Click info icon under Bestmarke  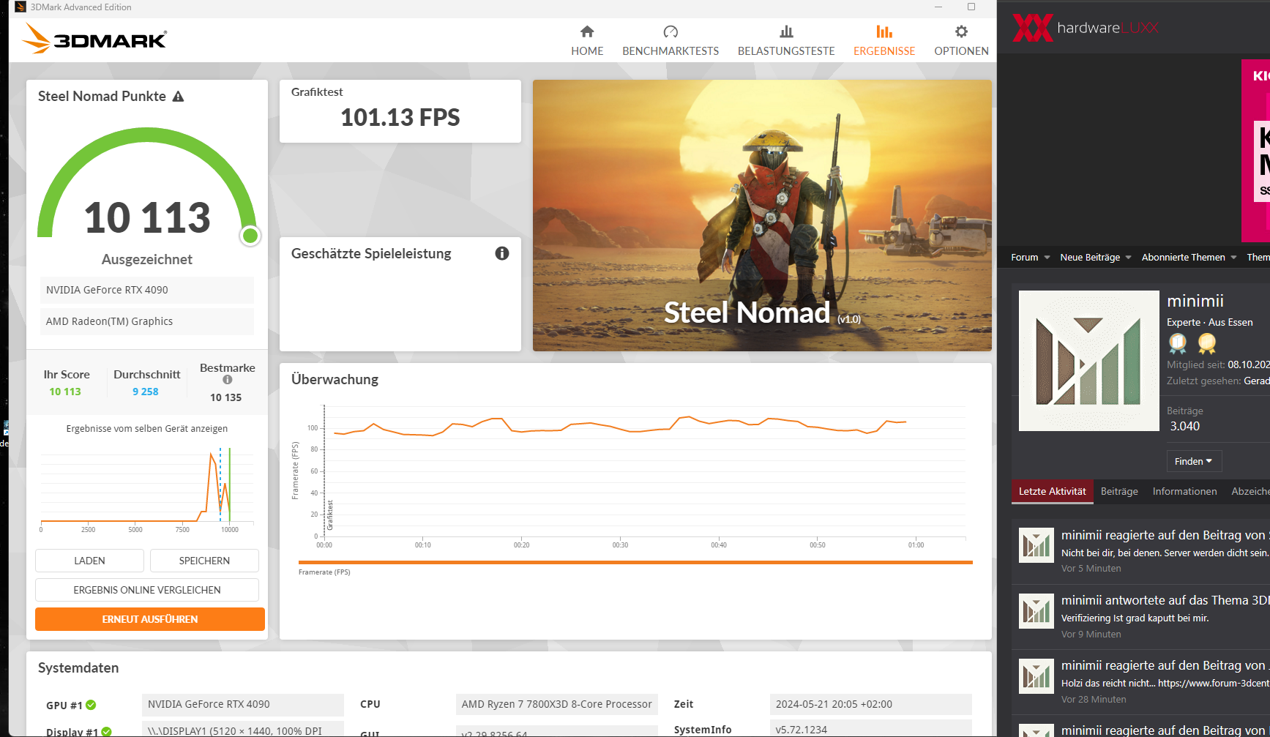click(228, 380)
